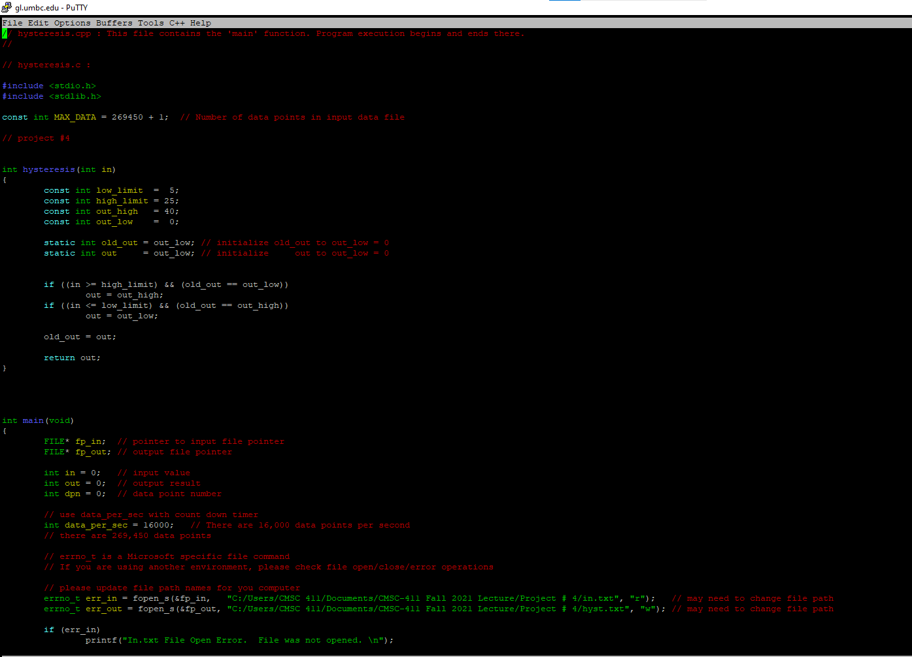The image size is (912, 657).
Task: Place cursor on the #include <stdlib.h> line
Action: coord(52,95)
